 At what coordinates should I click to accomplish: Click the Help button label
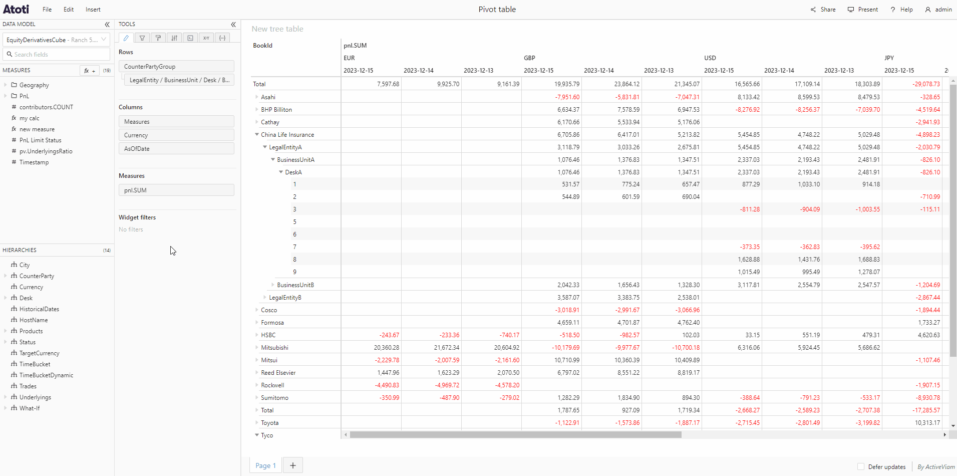pos(906,10)
